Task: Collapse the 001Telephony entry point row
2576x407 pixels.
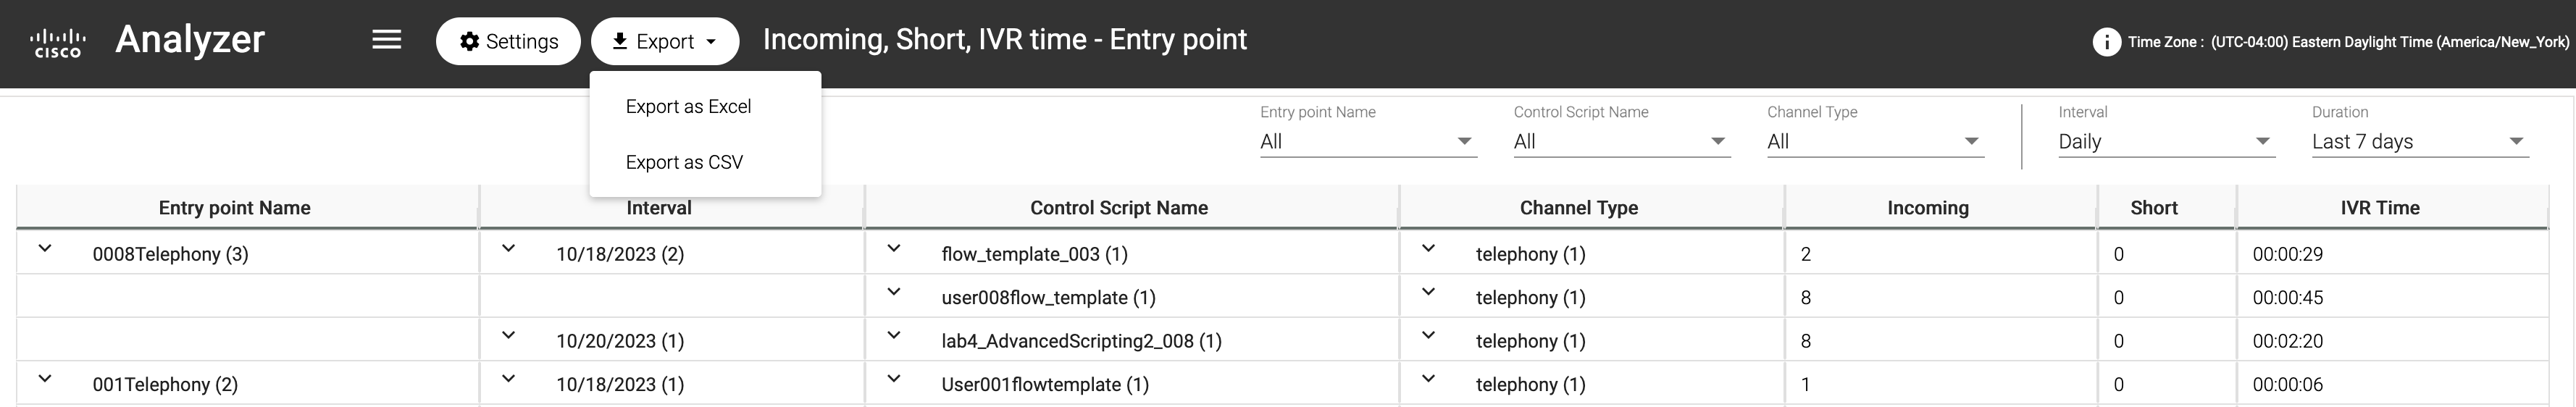Action: tap(45, 379)
